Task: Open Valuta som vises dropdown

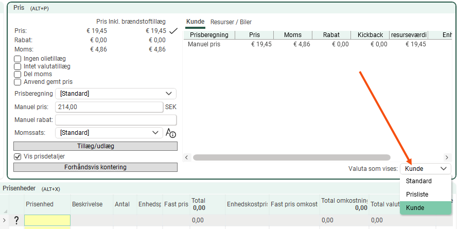Action: (x=425, y=169)
